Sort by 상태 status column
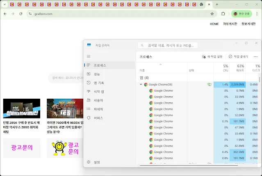Viewport: 262px width, 176px height. tap(200, 68)
